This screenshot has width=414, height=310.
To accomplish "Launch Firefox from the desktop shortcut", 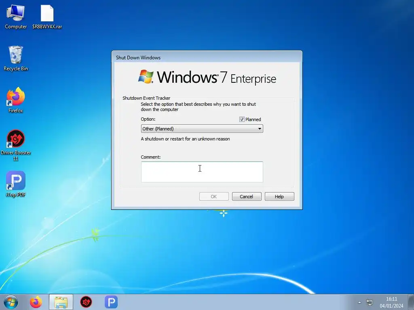I will [16, 100].
